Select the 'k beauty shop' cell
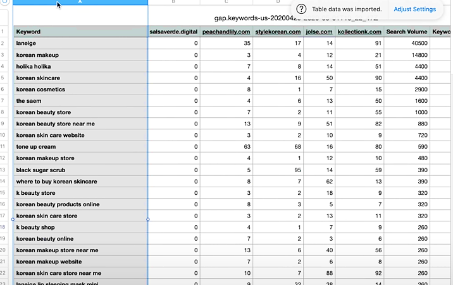The image size is (453, 285). [80, 228]
